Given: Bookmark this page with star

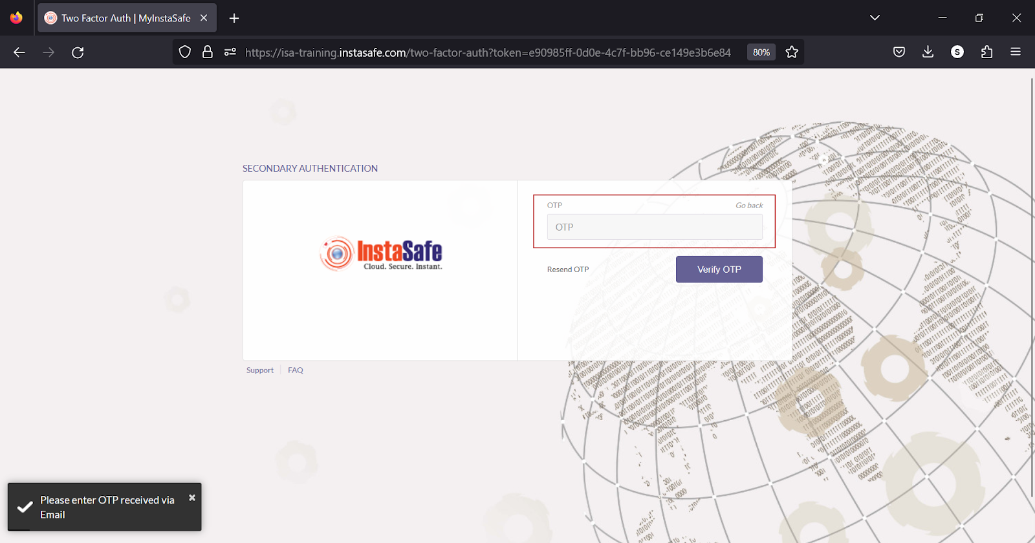Looking at the screenshot, I should click(792, 52).
